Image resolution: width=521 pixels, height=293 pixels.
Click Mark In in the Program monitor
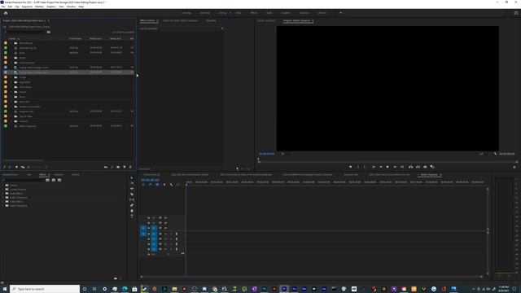point(358,167)
